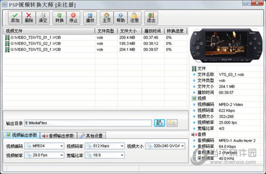Click the film icon of VTS_03_1.VOB row

(x=7, y=49)
